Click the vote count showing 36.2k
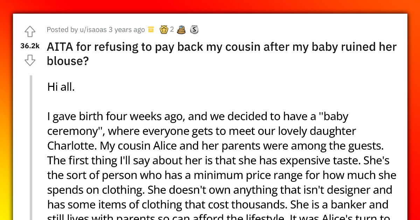 [30, 46]
